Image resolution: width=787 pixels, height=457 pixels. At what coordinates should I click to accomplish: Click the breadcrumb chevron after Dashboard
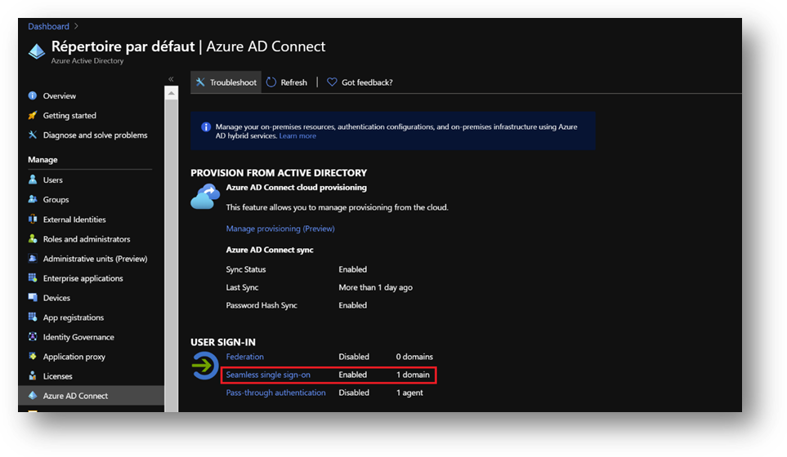pyautogui.click(x=76, y=26)
